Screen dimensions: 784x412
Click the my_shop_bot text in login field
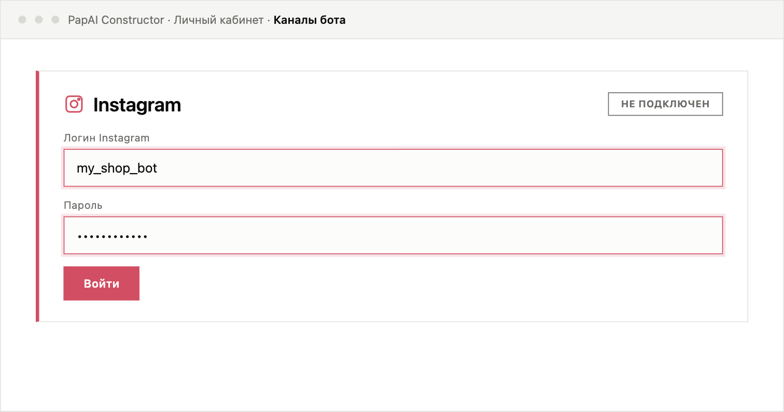point(117,168)
